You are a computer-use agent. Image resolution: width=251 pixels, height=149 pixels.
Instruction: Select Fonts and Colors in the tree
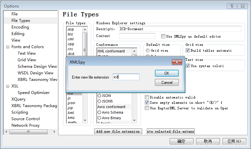click(27, 47)
